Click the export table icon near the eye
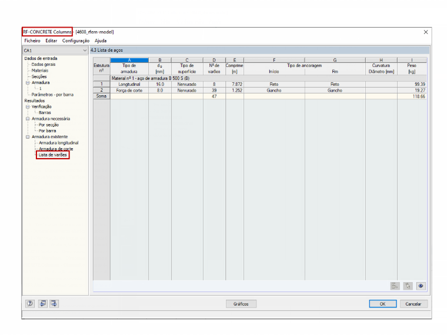 [x=395, y=286]
